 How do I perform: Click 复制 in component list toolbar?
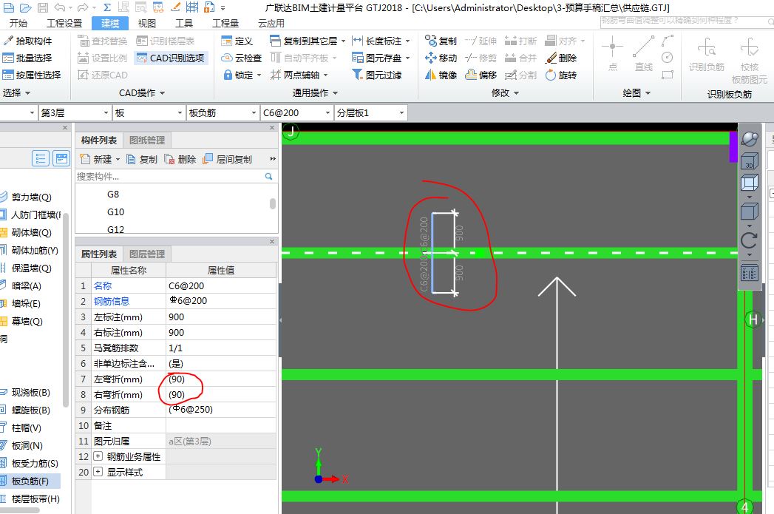tap(142, 159)
